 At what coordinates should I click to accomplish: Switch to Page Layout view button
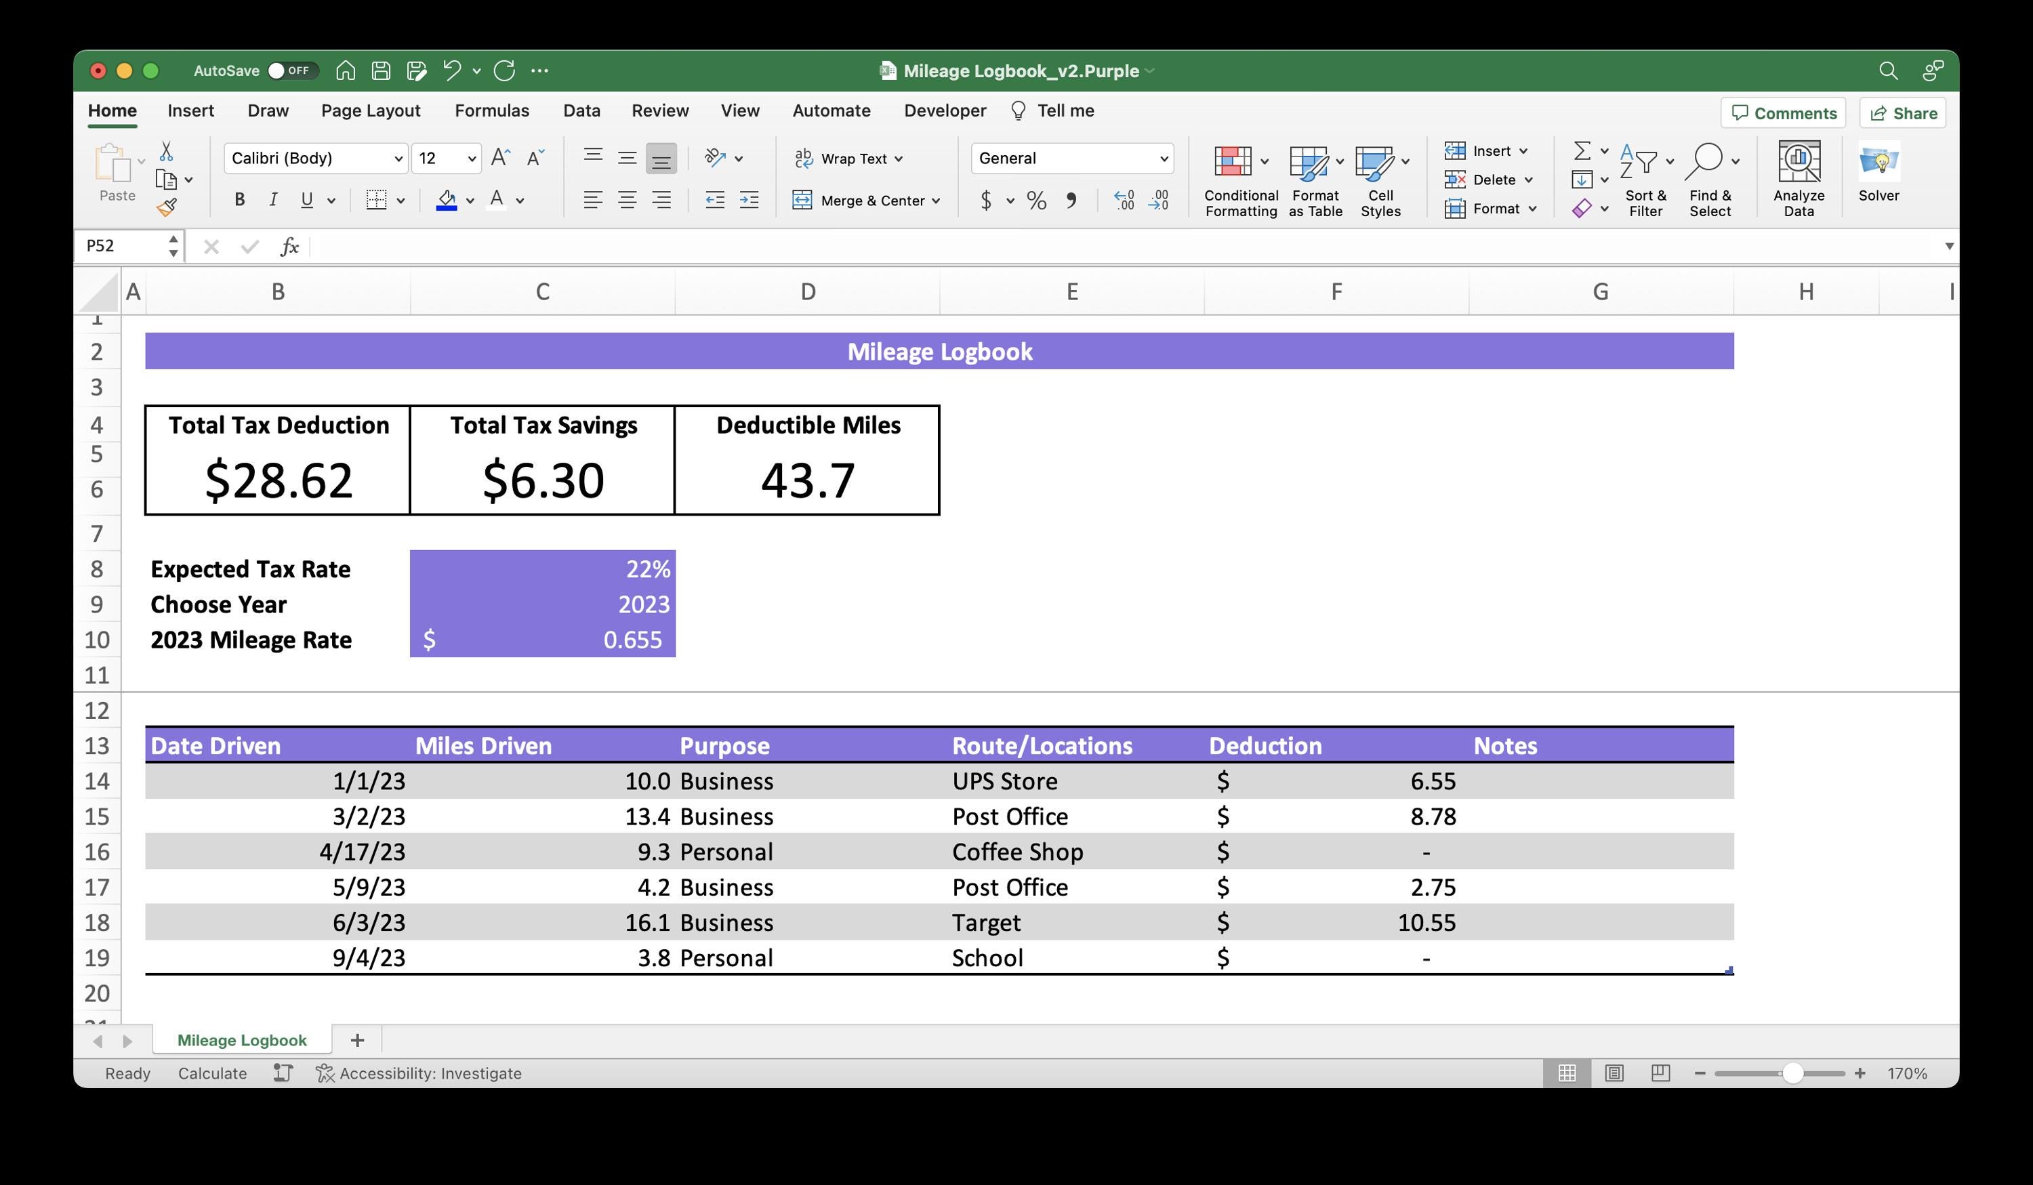pyautogui.click(x=1614, y=1073)
